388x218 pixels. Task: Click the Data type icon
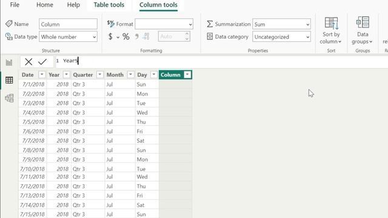pos(9,36)
